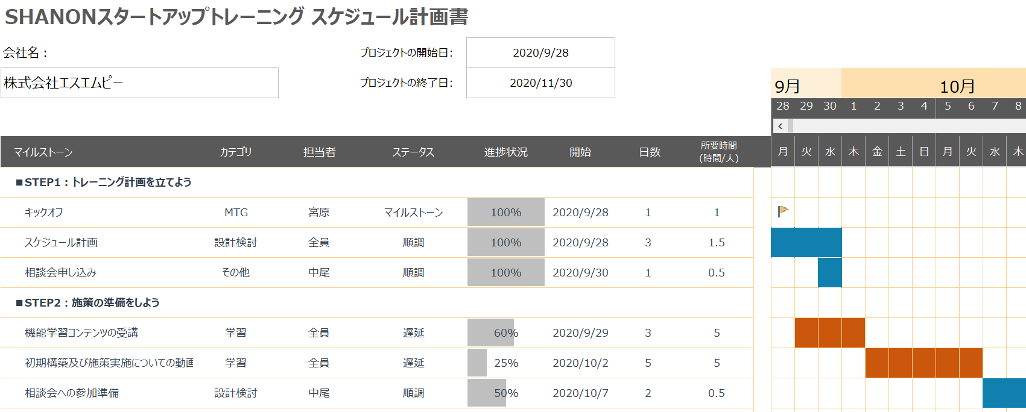Image resolution: width=1026 pixels, height=412 pixels.
Task: Click the プロジェクトの終了日: label
Action: [x=406, y=83]
